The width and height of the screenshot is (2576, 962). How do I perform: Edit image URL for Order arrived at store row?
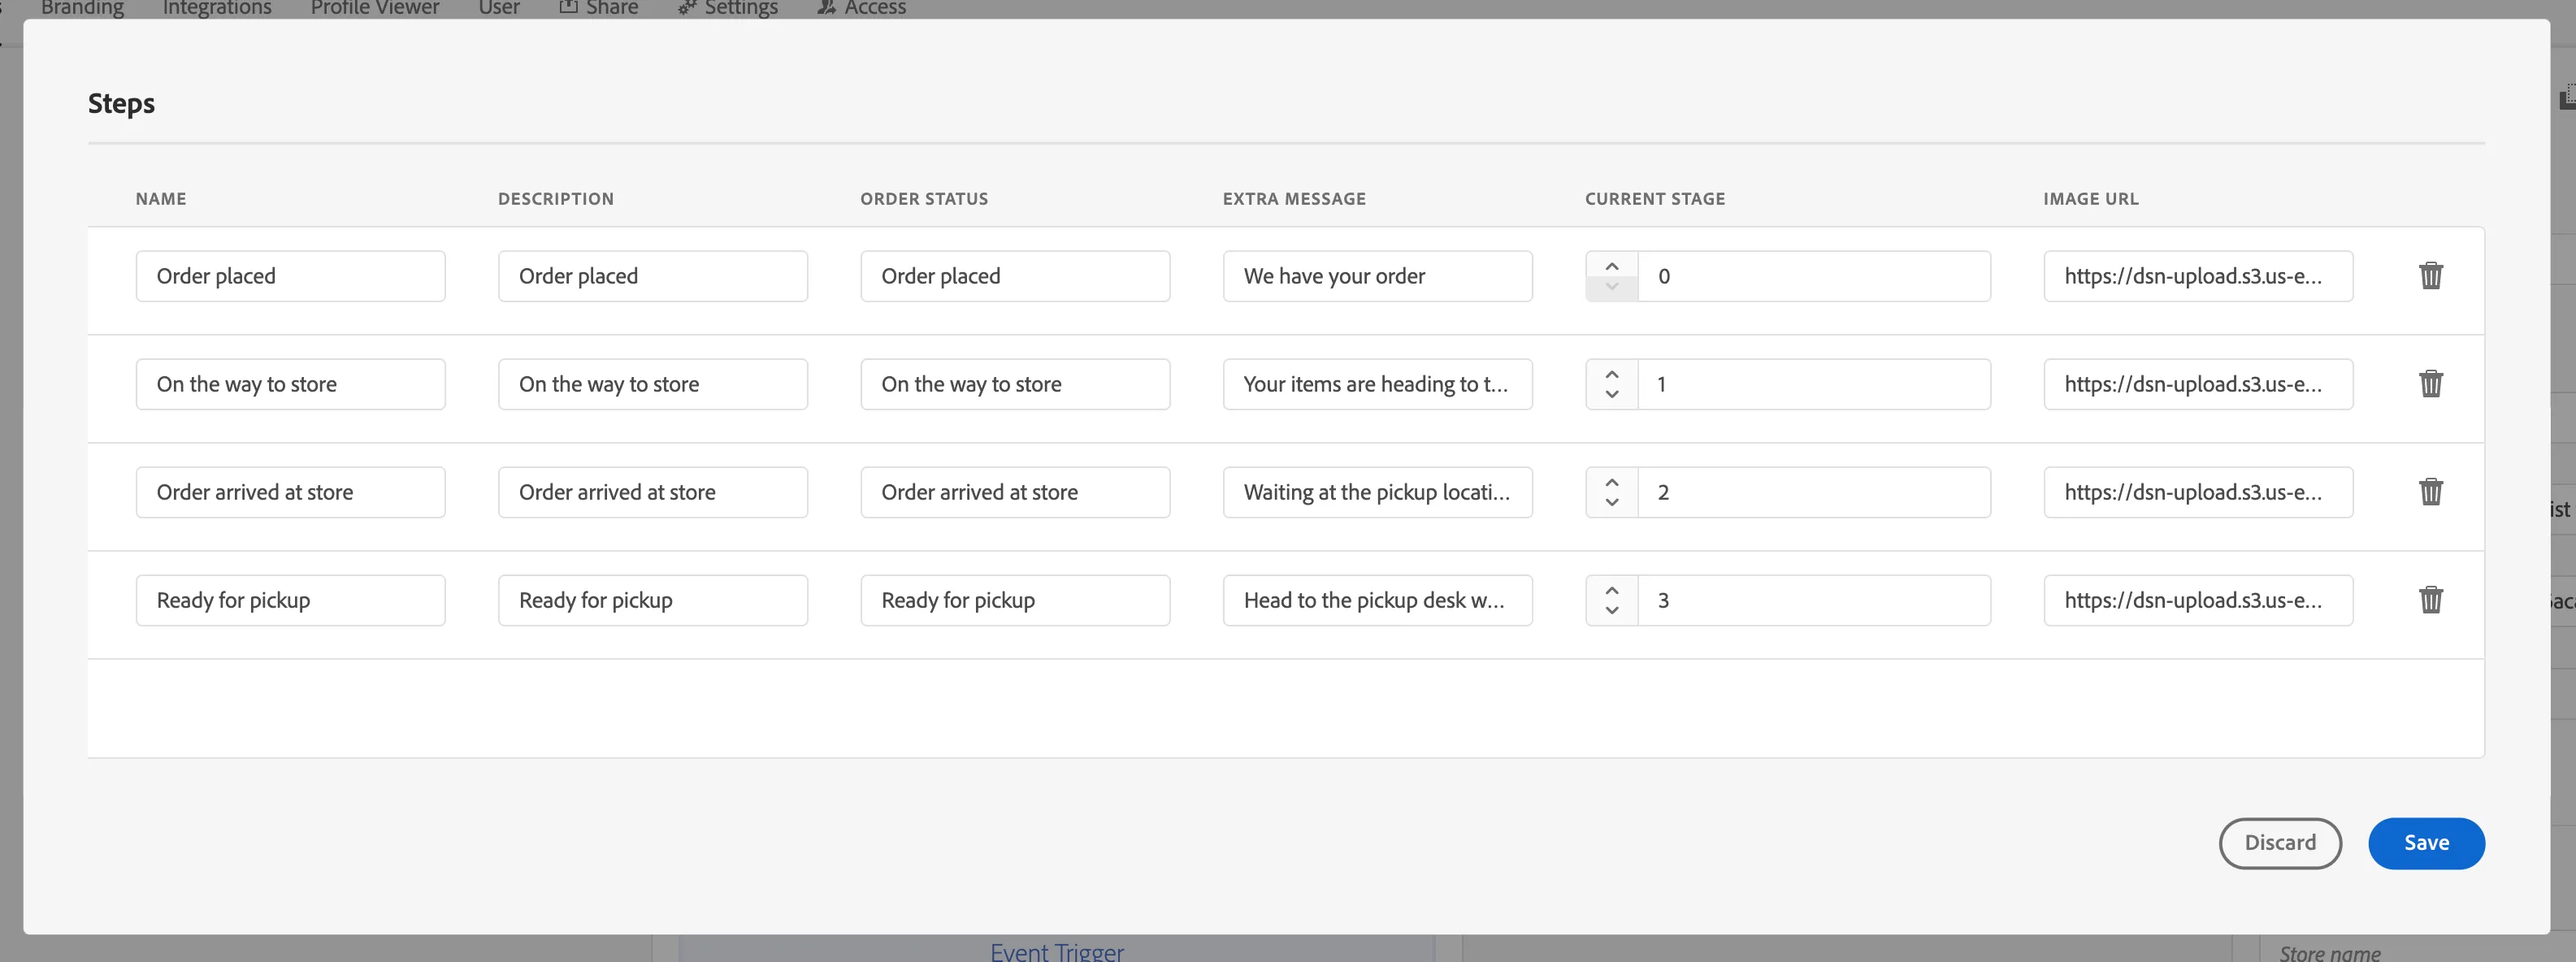[x=2198, y=492]
